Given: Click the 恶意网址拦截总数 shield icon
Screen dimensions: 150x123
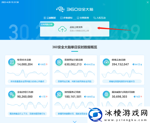Looking at the screenshot, I should pyautogui.click(x=59, y=62).
